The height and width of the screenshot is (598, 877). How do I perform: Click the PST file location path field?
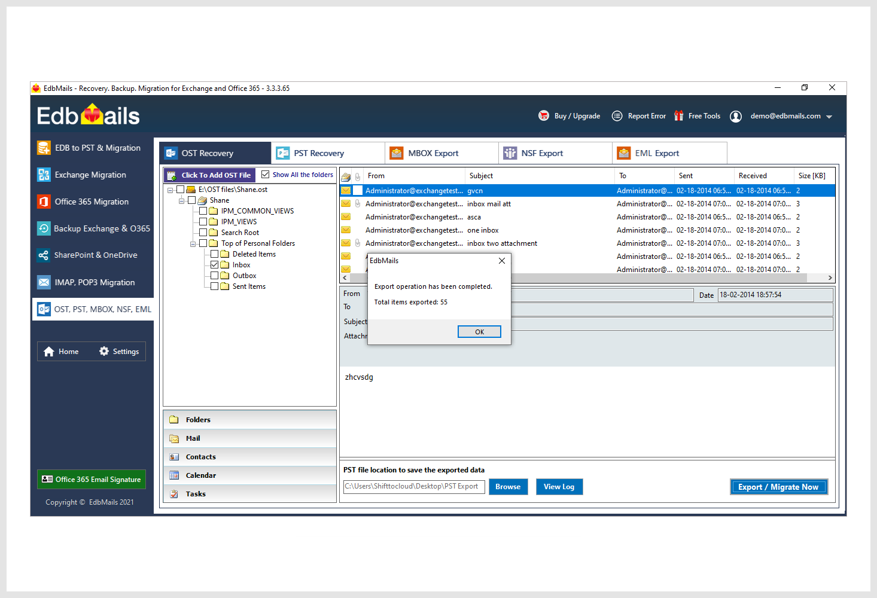tap(414, 487)
